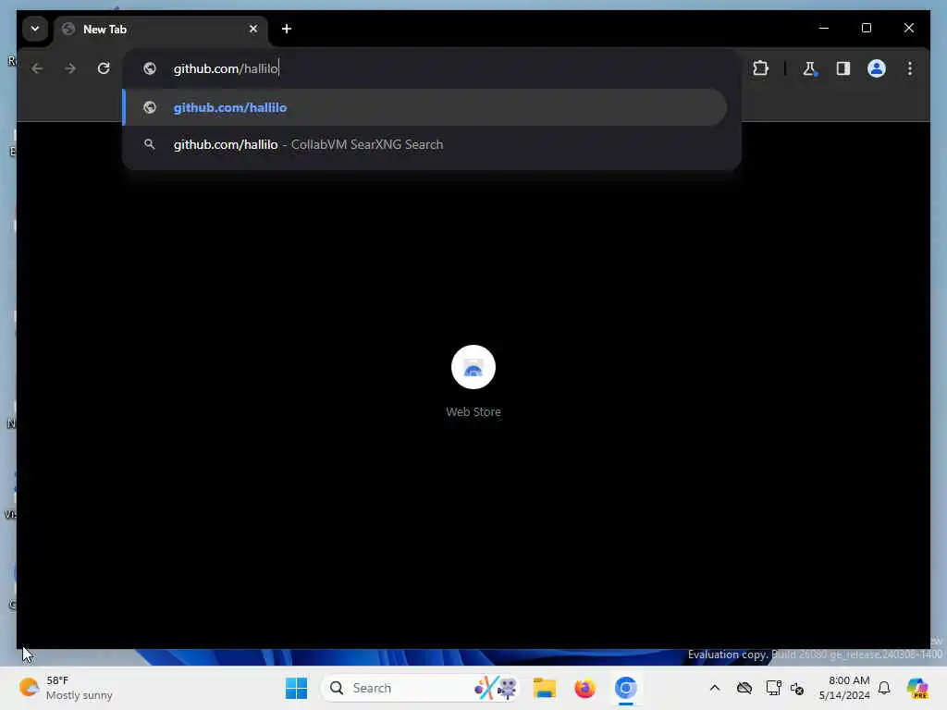947x710 pixels.
Task: Open the display connection tray icon
Action: tap(773, 688)
